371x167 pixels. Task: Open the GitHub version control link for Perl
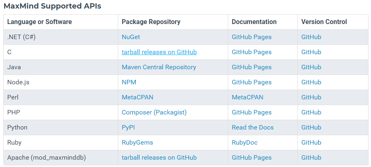(311, 97)
